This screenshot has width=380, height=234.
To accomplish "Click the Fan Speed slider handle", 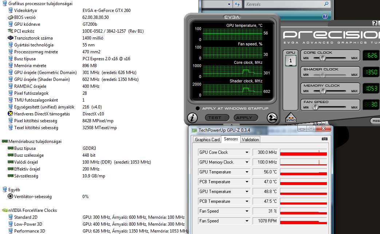I will [x=315, y=107].
